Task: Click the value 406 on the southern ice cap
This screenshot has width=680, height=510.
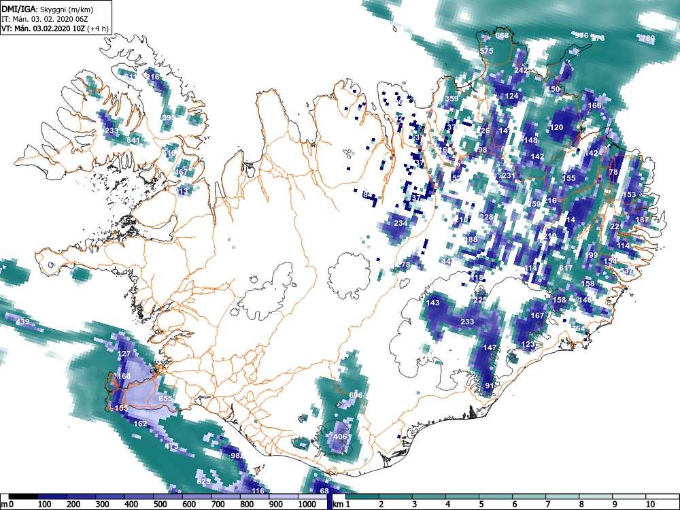Action: point(340,437)
